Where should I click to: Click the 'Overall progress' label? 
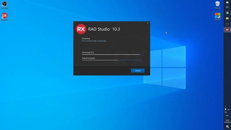88,58
